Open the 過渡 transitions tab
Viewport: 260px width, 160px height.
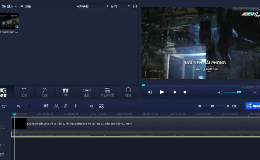[86, 92]
